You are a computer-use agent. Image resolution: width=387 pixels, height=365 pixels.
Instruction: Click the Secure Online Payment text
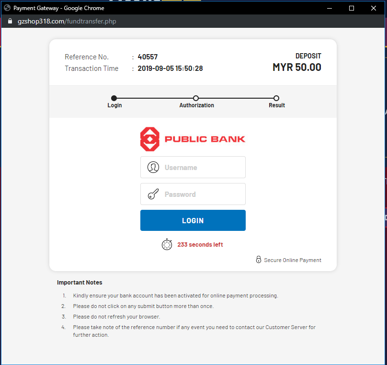point(293,260)
